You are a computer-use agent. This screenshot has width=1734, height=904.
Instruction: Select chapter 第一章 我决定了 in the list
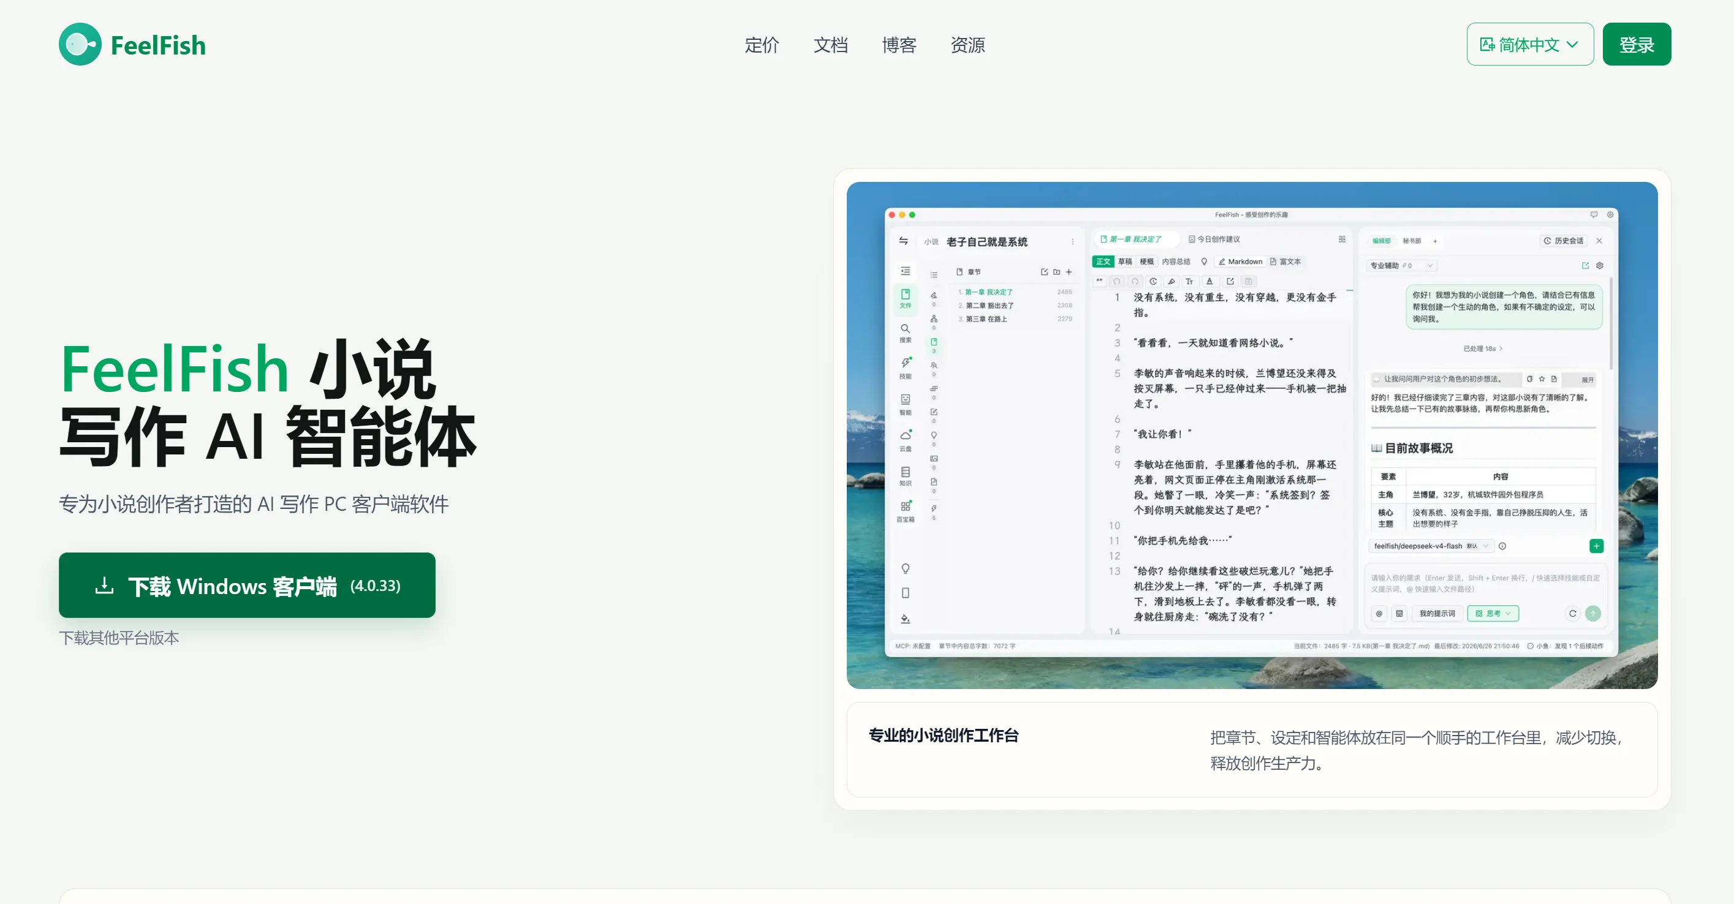point(1015,292)
